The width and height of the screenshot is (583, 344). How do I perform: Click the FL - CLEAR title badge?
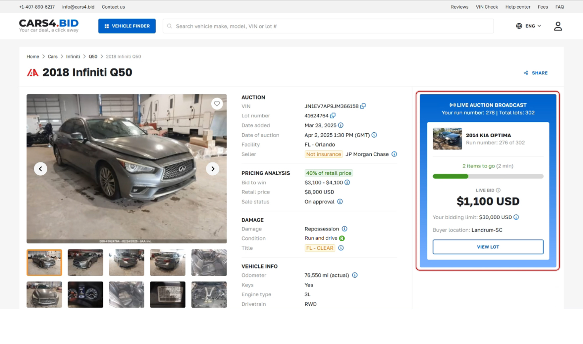(x=320, y=248)
